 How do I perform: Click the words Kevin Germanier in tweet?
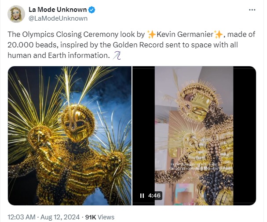[x=185, y=35]
